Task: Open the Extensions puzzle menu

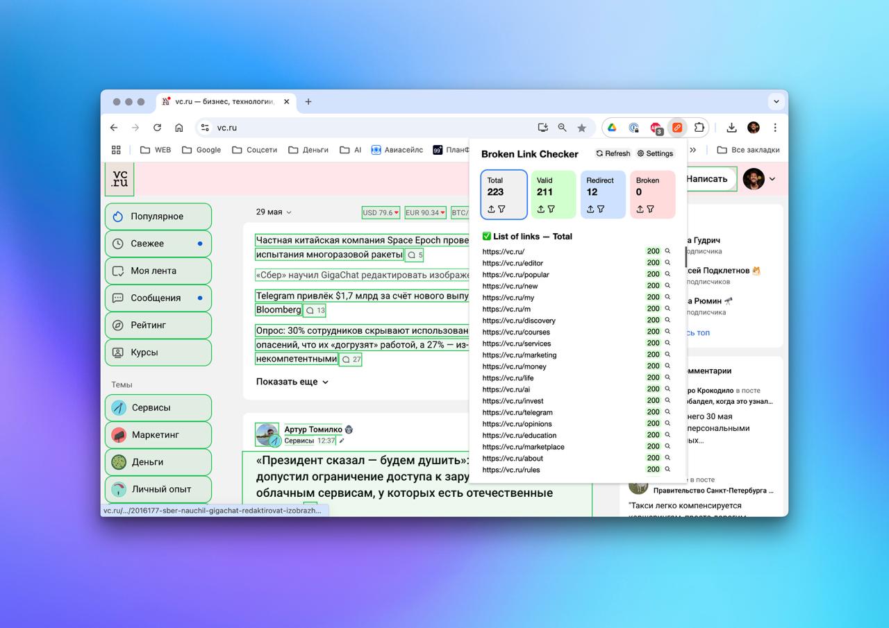Action: (x=699, y=128)
